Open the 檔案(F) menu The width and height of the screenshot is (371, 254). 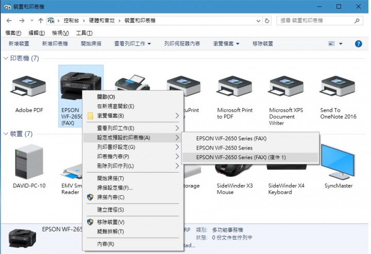[13, 33]
